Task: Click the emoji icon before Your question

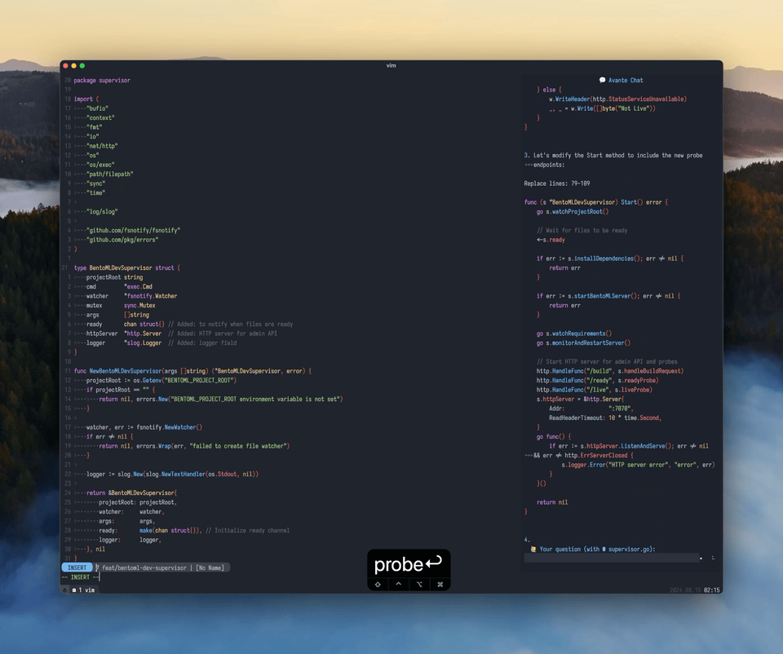Action: 533,550
